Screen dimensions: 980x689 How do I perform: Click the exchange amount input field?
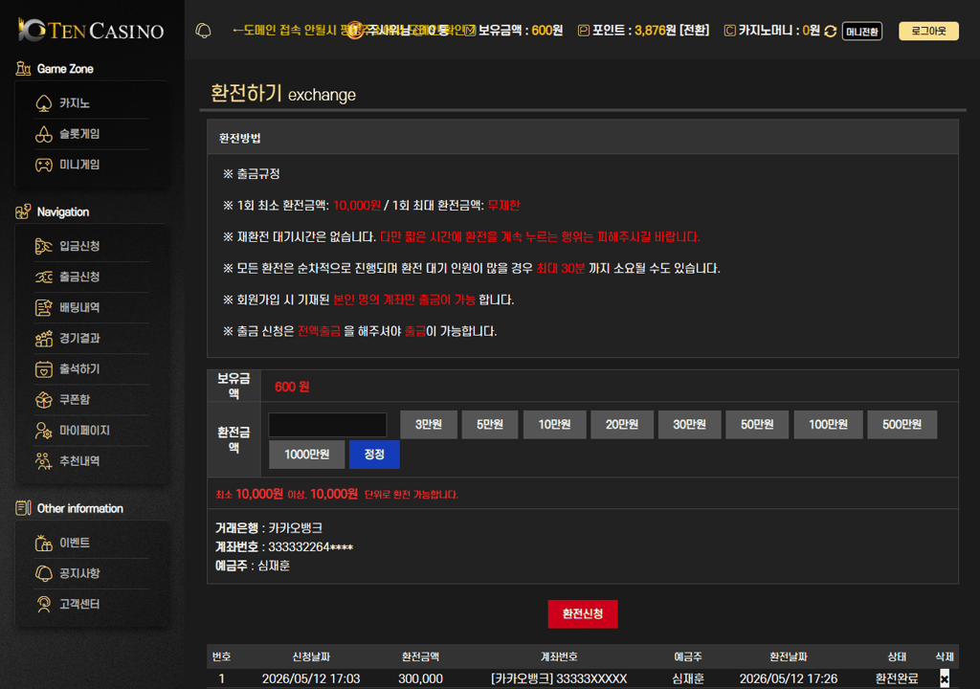click(x=327, y=425)
